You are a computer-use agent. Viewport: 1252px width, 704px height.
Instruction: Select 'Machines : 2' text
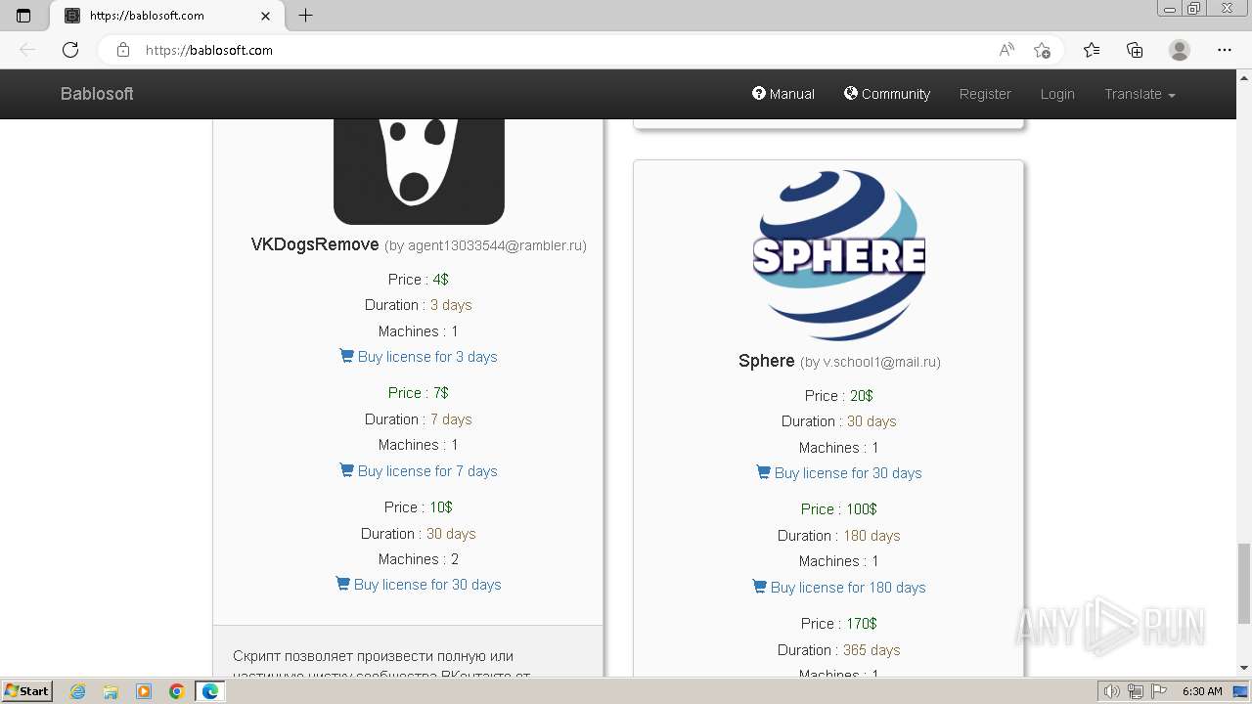click(x=419, y=559)
